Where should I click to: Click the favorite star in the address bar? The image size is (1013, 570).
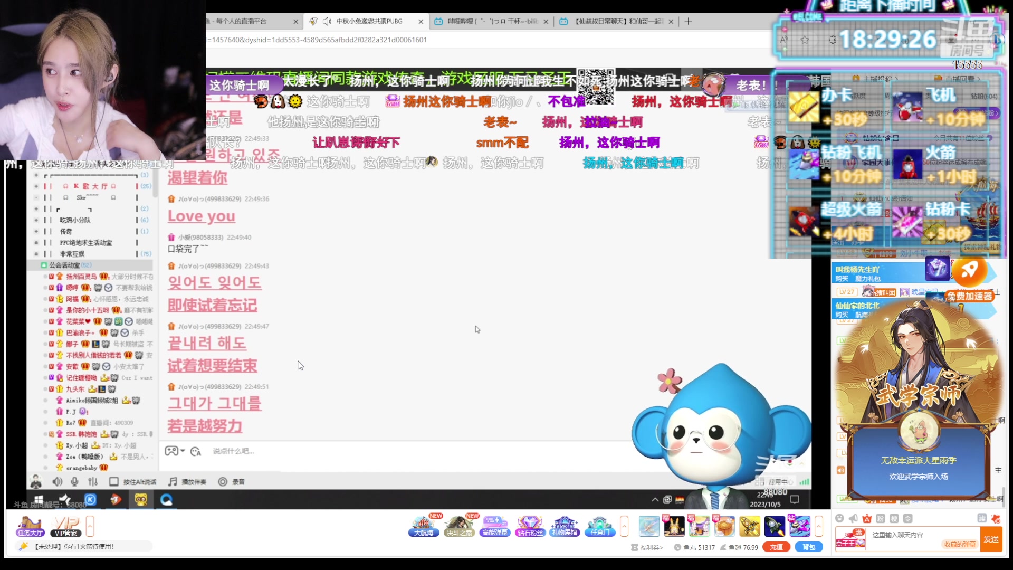[x=805, y=40]
